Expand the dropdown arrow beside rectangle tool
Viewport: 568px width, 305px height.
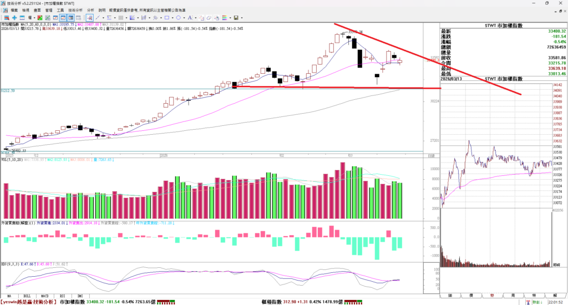pyautogui.click(x=173, y=18)
